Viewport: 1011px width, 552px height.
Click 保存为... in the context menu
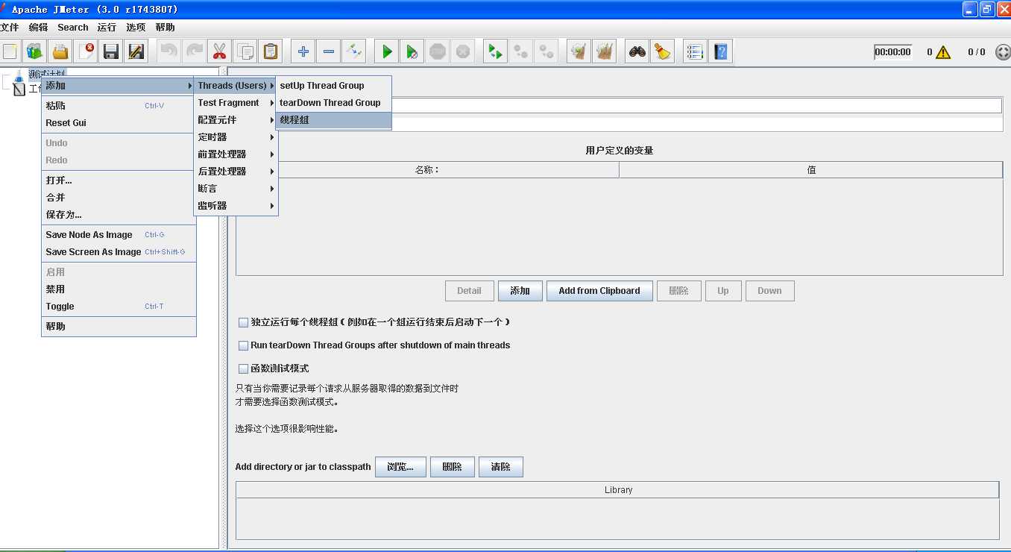(x=119, y=215)
